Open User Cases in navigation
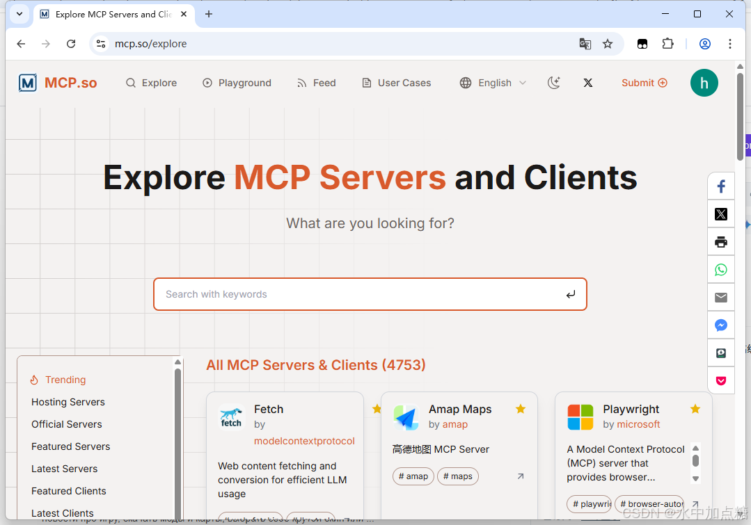Screen dimensions: 751x525 pos(397,83)
